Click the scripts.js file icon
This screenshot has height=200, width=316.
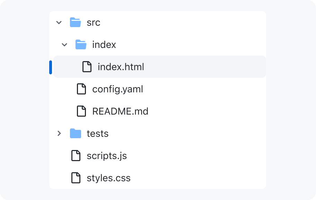[76, 156]
